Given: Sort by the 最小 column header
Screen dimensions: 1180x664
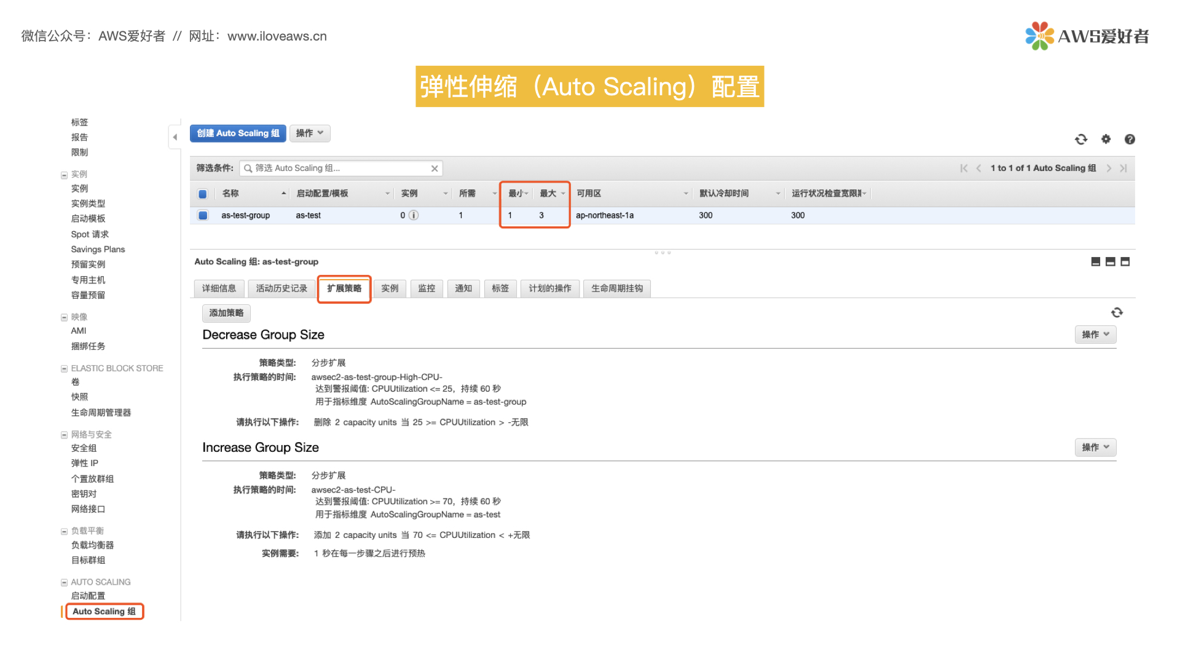Looking at the screenshot, I should (518, 194).
